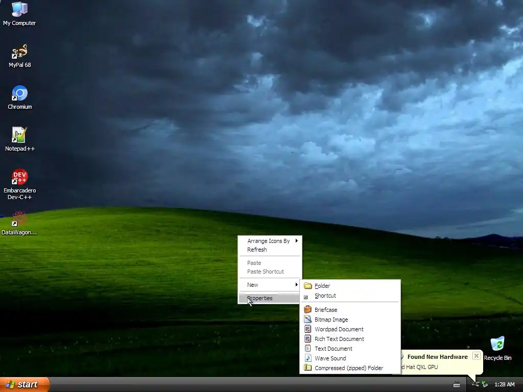Viewport: 523px width, 392px height.
Task: Click the Shortcut arrow icon in submenu
Action: (x=306, y=297)
